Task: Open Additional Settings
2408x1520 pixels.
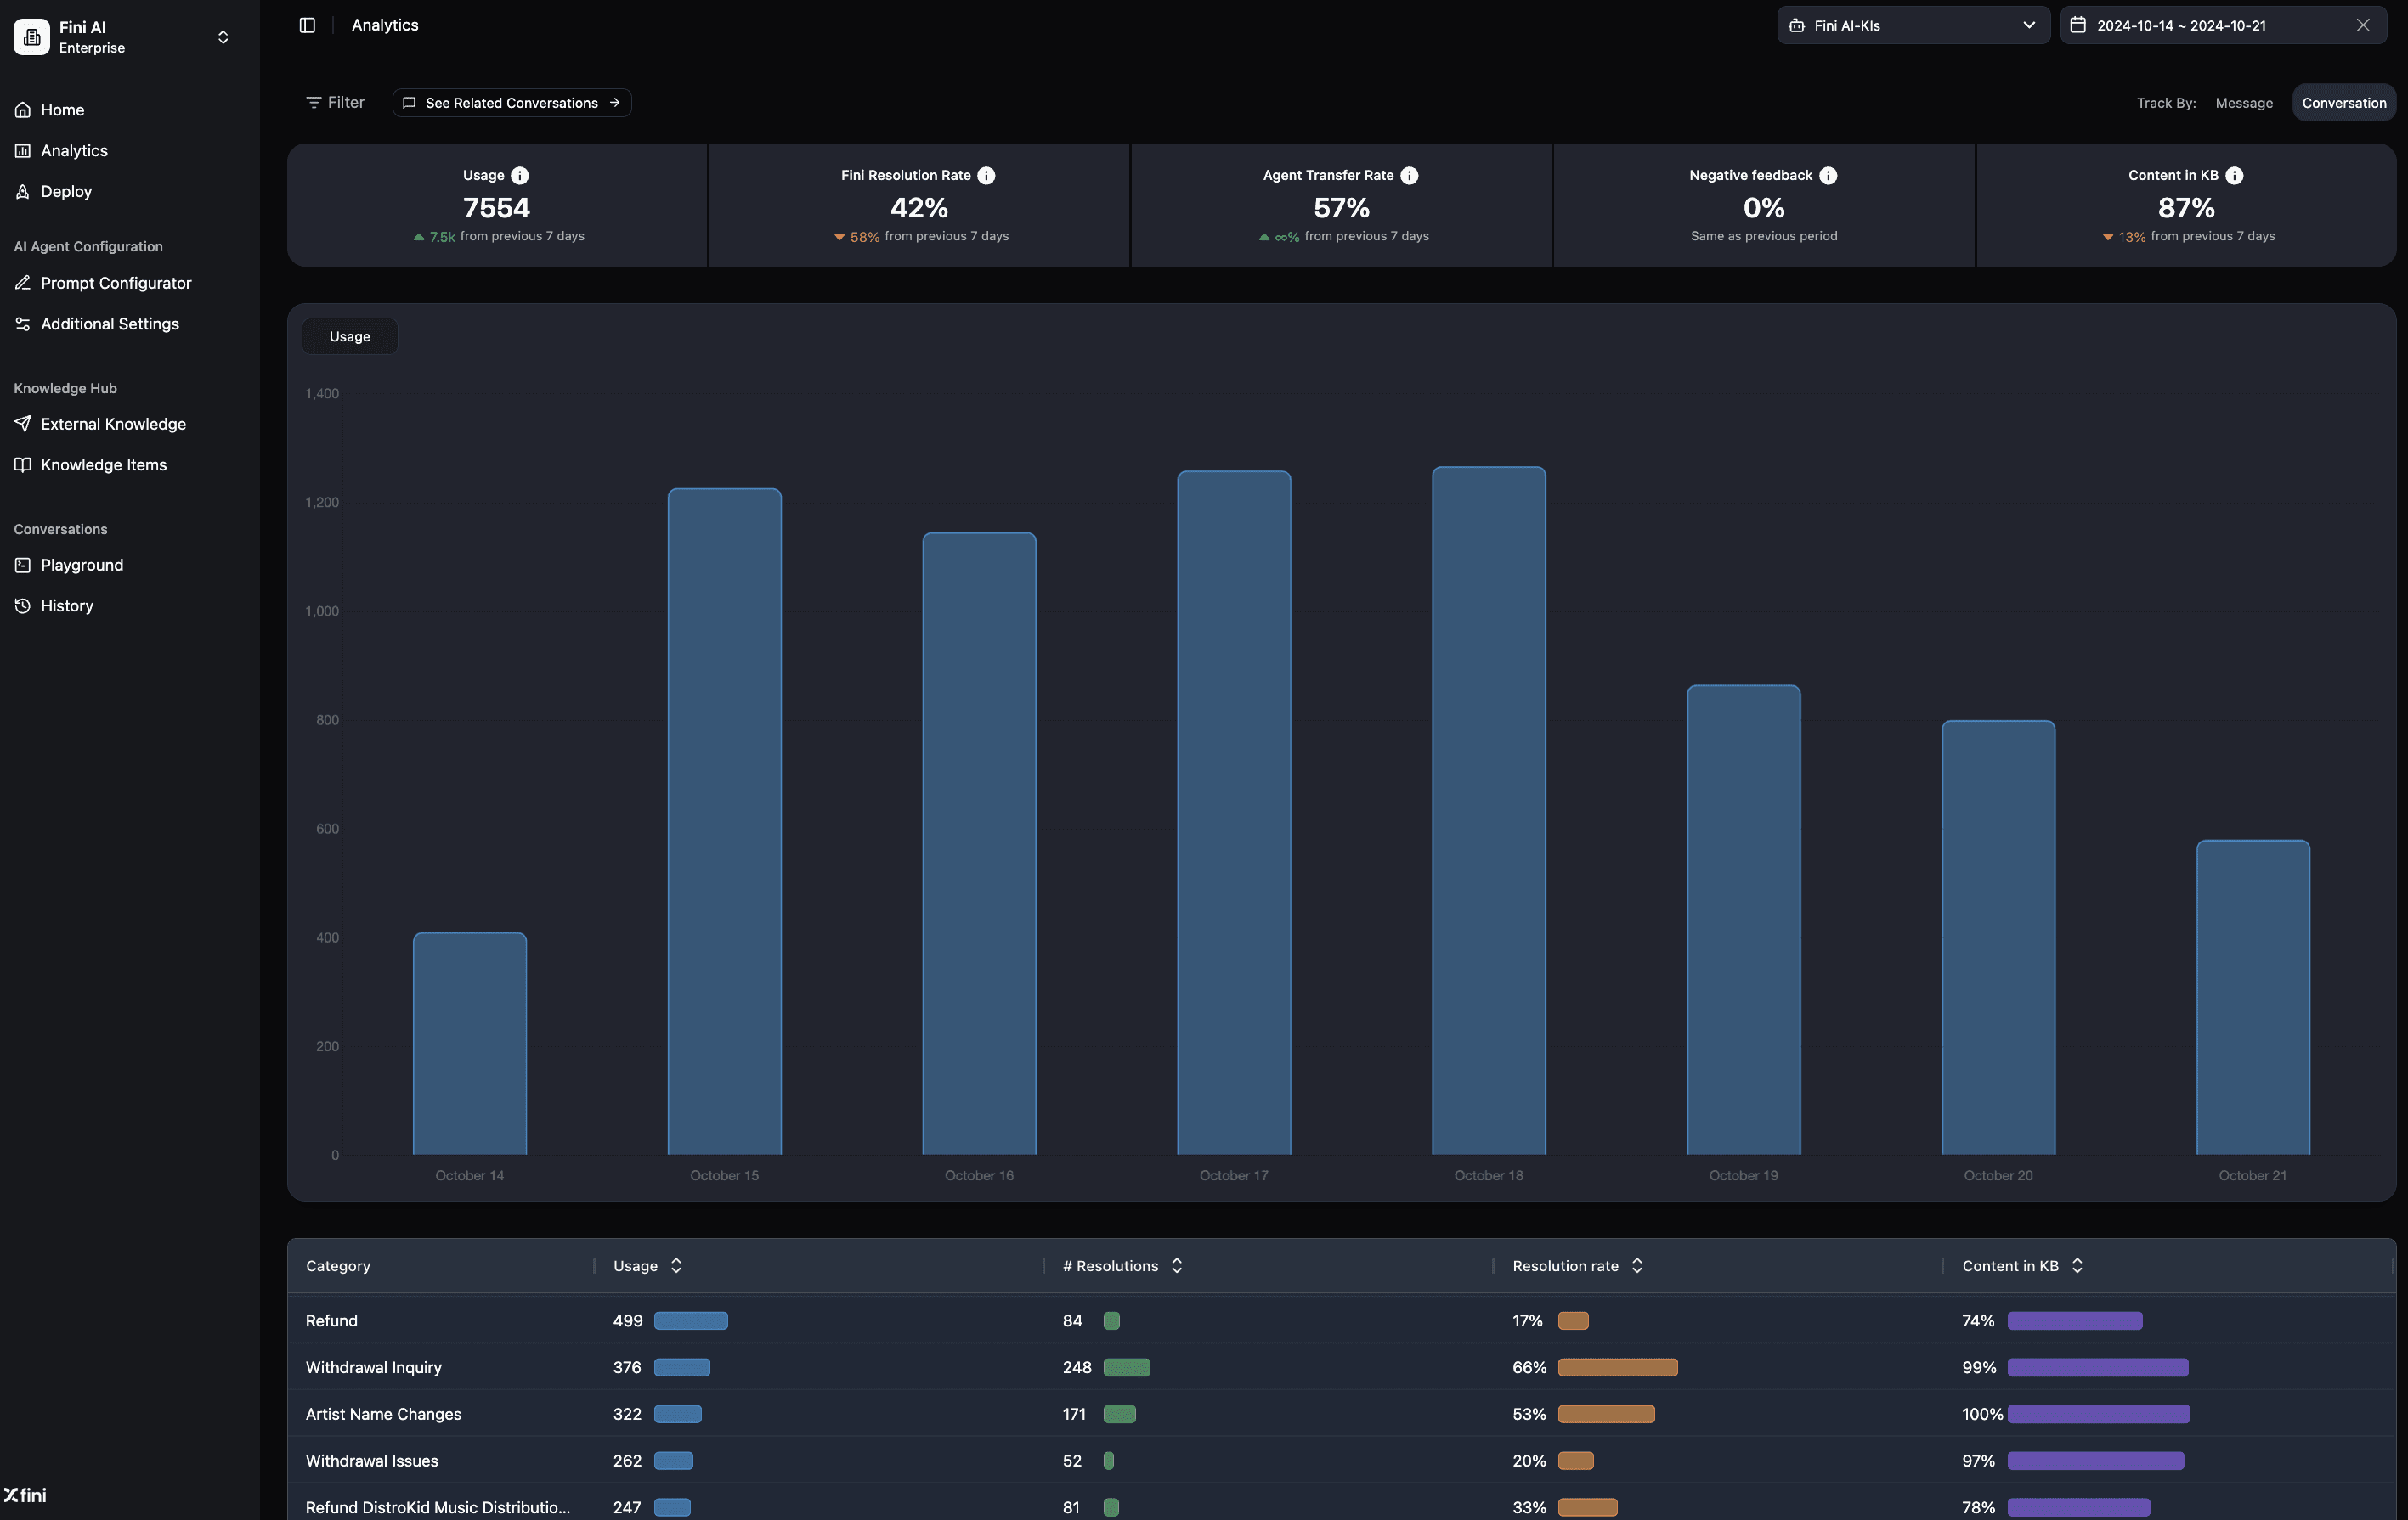Action: coord(109,324)
